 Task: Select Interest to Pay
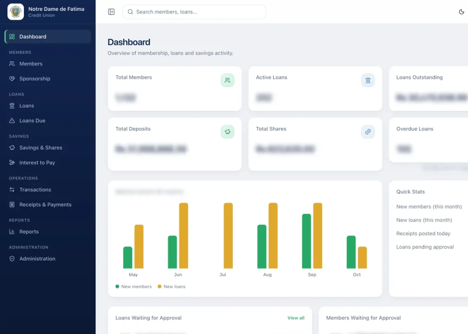tap(48, 163)
